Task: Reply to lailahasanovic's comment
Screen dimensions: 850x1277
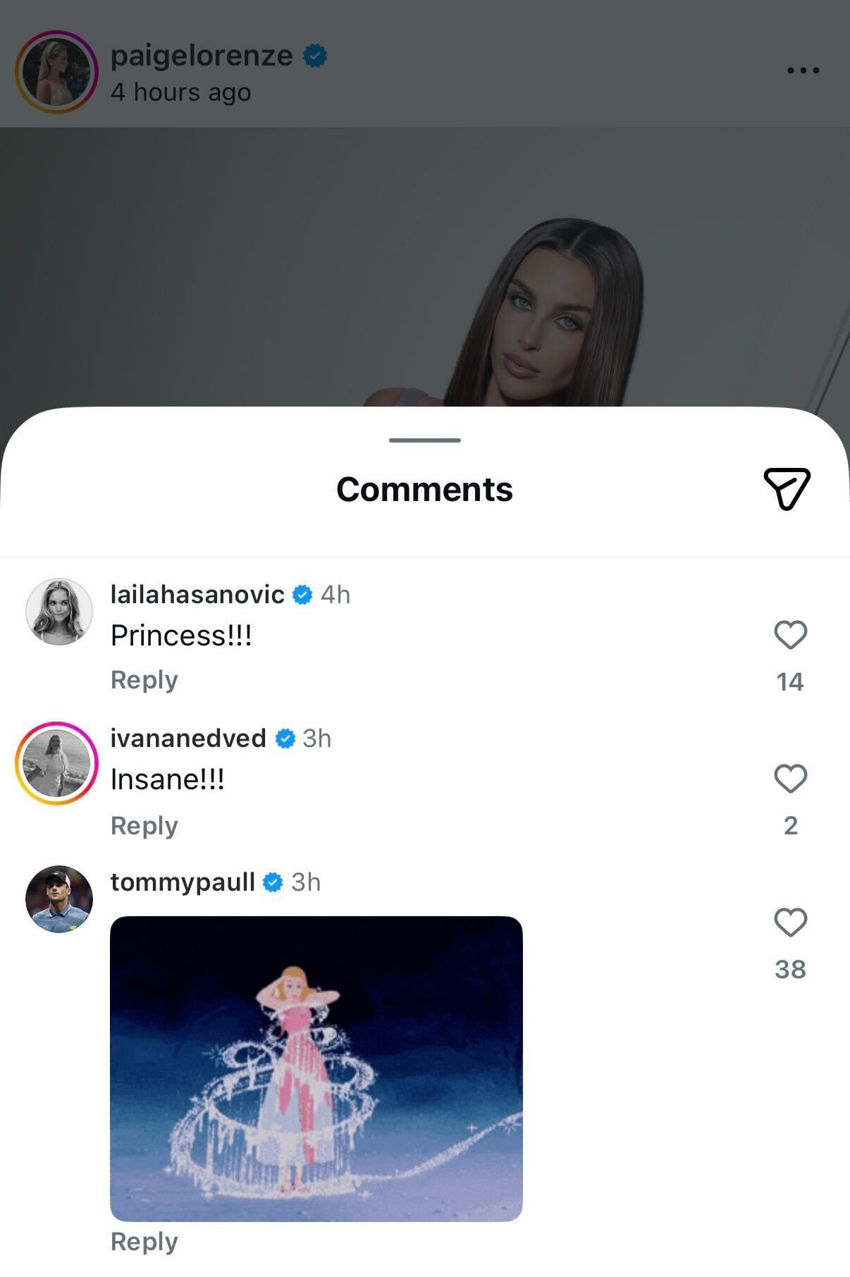Action: pyautogui.click(x=144, y=679)
